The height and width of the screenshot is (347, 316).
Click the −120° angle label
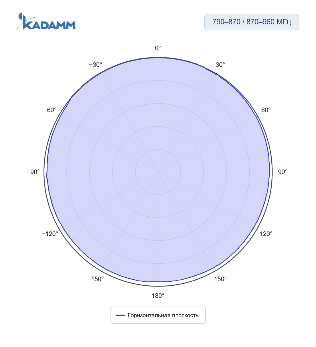point(50,234)
